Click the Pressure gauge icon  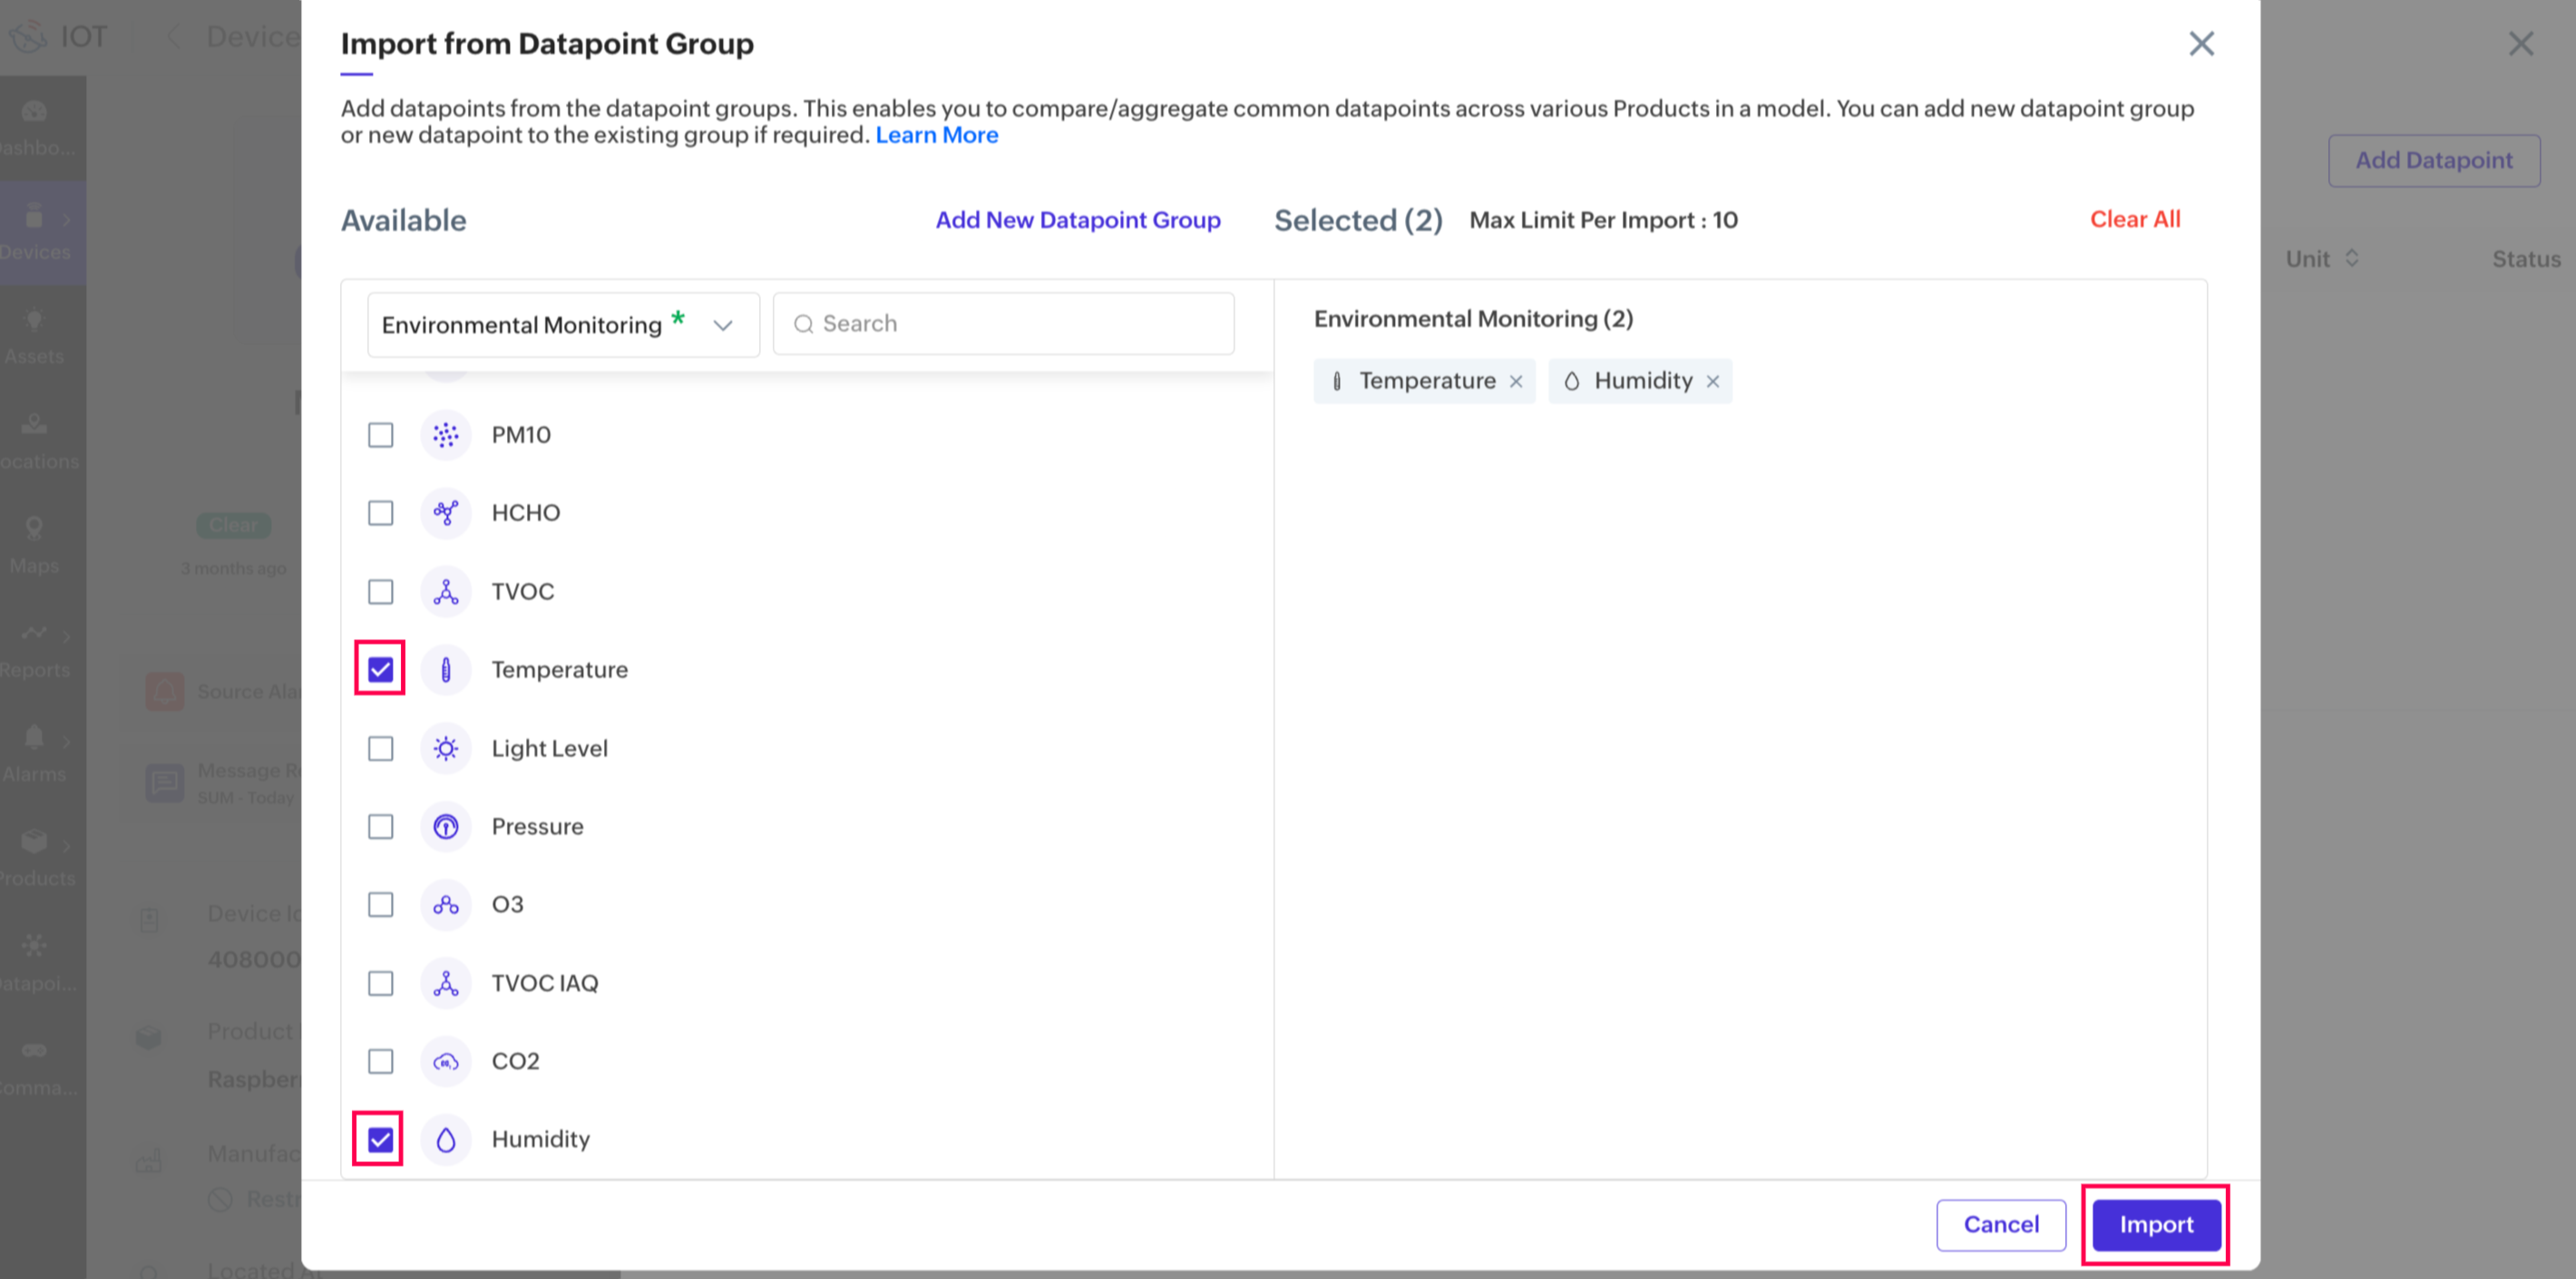pos(445,827)
